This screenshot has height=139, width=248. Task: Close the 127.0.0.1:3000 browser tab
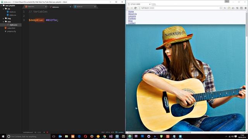150,4
